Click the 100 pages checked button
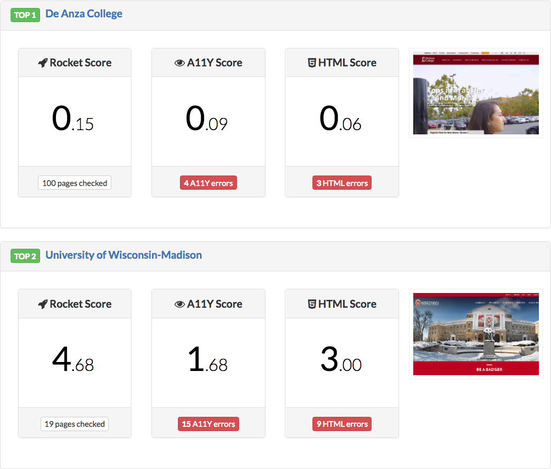The width and height of the screenshot is (551, 469). tap(74, 182)
